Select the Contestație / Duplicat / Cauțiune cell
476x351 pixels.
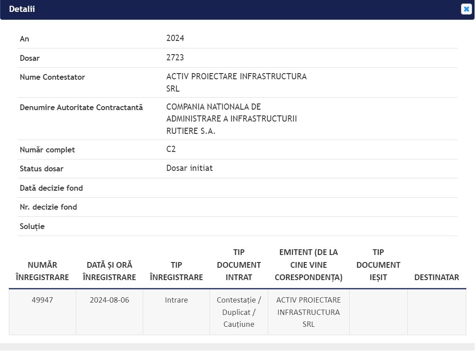click(239, 312)
